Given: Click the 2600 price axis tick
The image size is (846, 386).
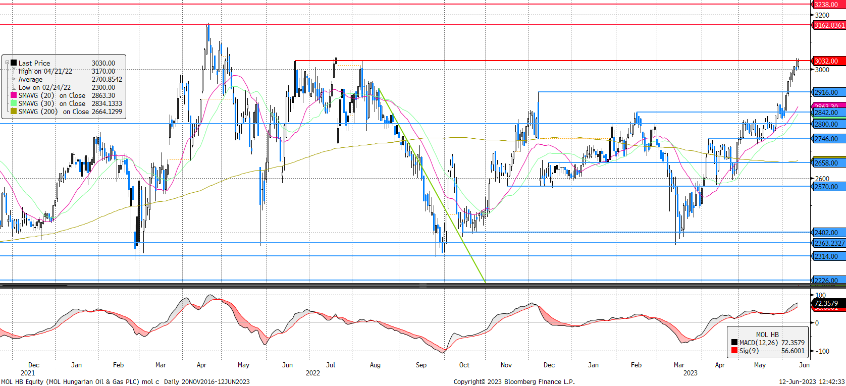Looking at the screenshot, I should click(822, 179).
